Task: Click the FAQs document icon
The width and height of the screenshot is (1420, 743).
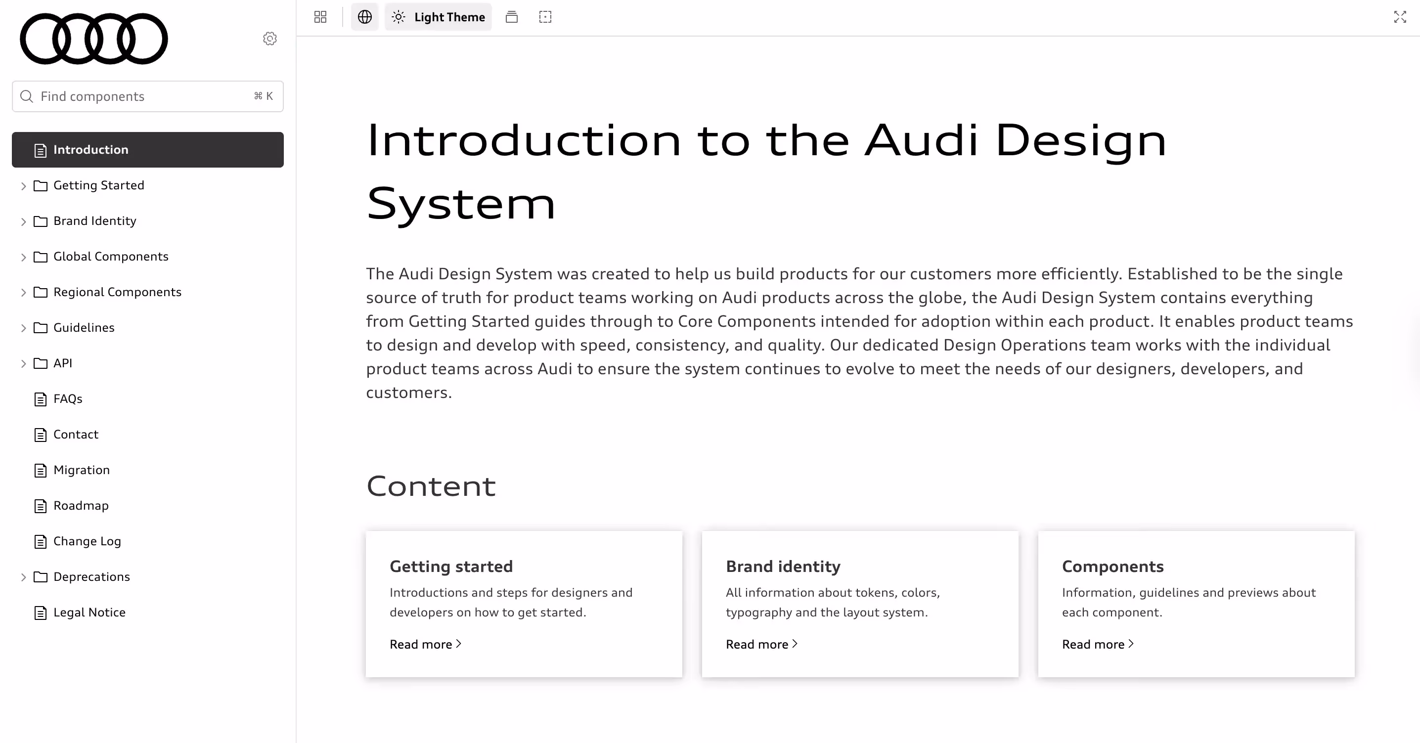Action: [40, 399]
